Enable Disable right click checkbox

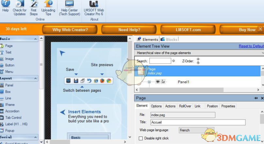tap(141, 138)
